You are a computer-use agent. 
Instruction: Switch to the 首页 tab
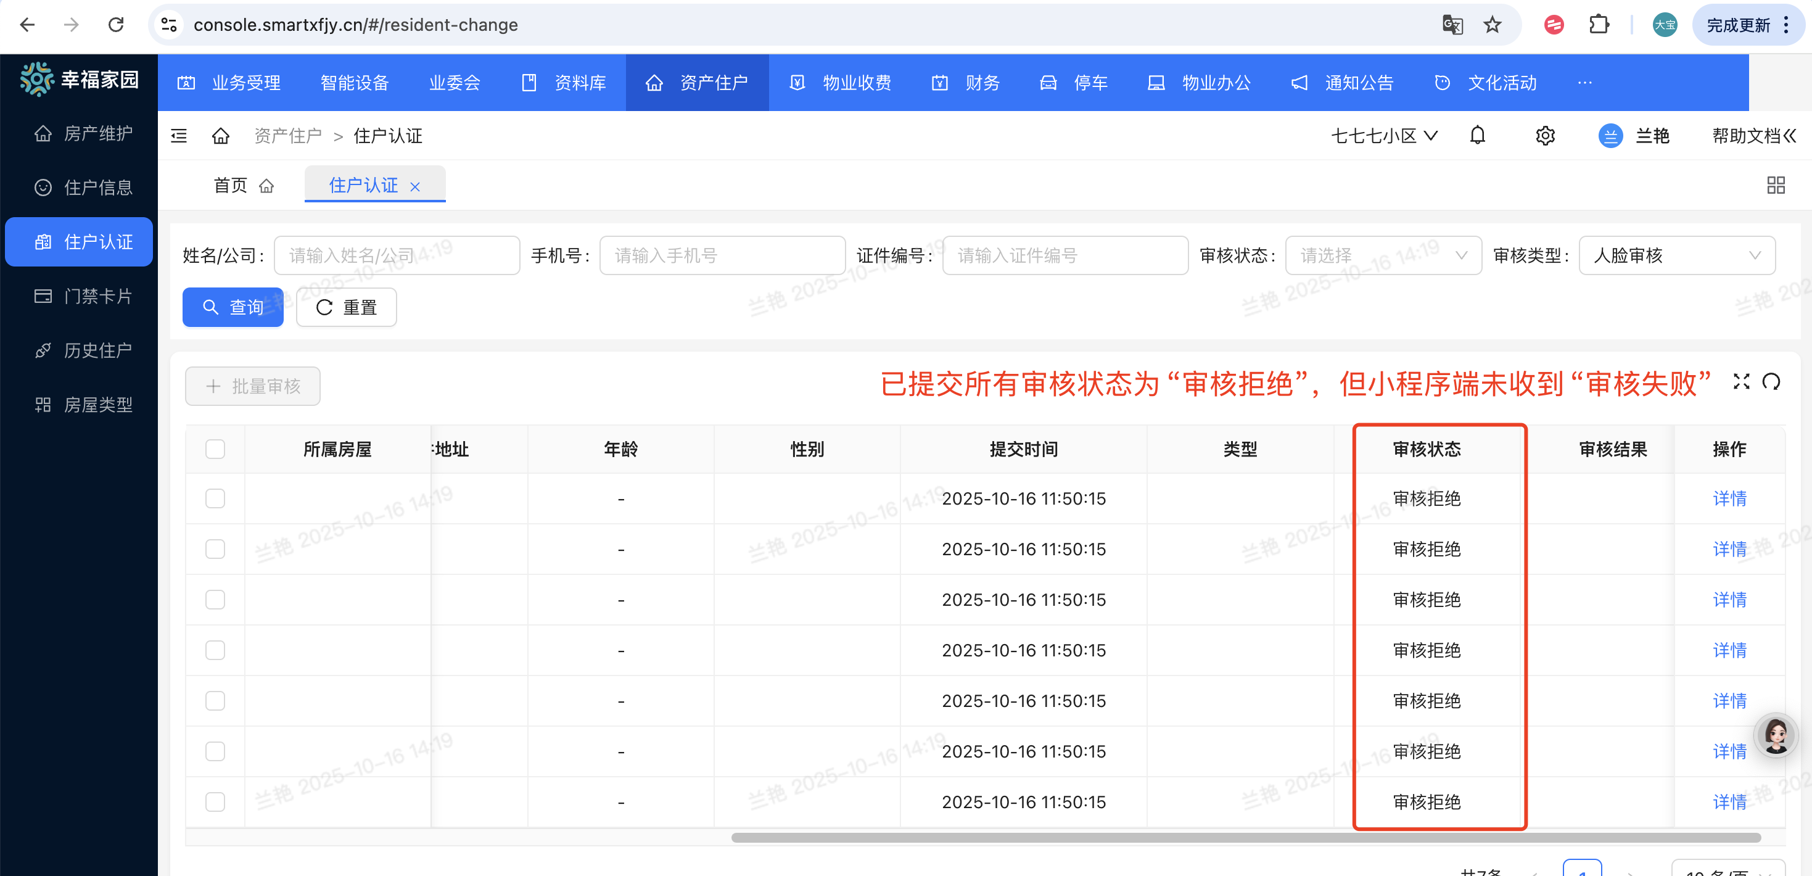(242, 185)
